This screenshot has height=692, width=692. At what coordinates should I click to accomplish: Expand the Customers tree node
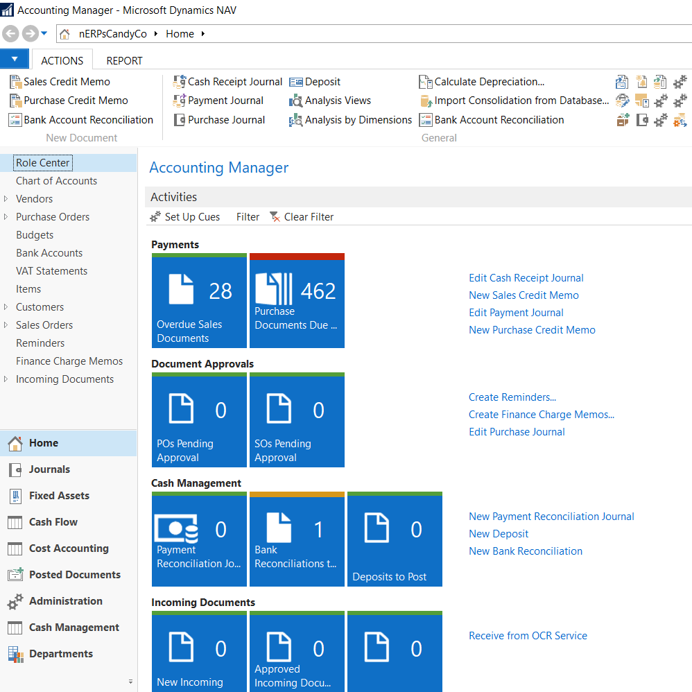pyautogui.click(x=6, y=307)
